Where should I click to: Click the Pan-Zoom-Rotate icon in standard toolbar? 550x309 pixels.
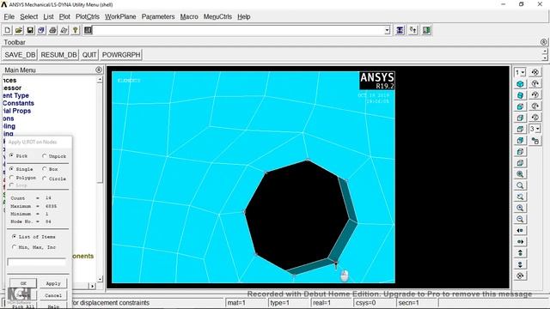click(41, 31)
